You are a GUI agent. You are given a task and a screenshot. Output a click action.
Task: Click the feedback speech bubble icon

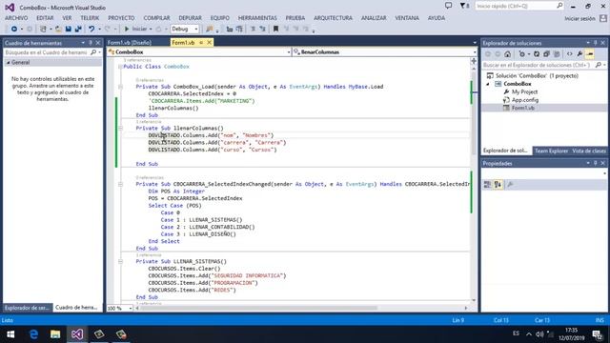click(x=449, y=6)
